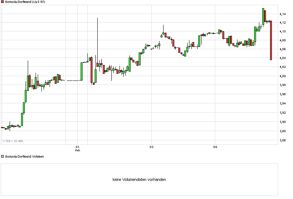Click the 3,88 price axis label
Screen dimensions: 293x199
(x=283, y=131)
